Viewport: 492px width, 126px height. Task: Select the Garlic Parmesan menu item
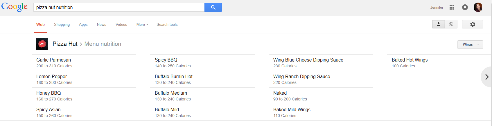pos(54,60)
